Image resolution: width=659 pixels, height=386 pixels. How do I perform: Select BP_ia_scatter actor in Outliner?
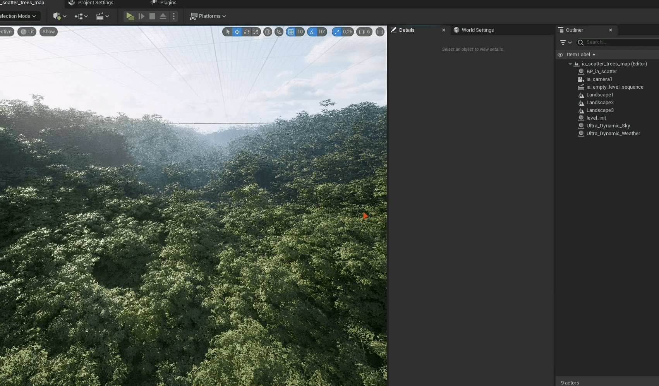click(602, 72)
